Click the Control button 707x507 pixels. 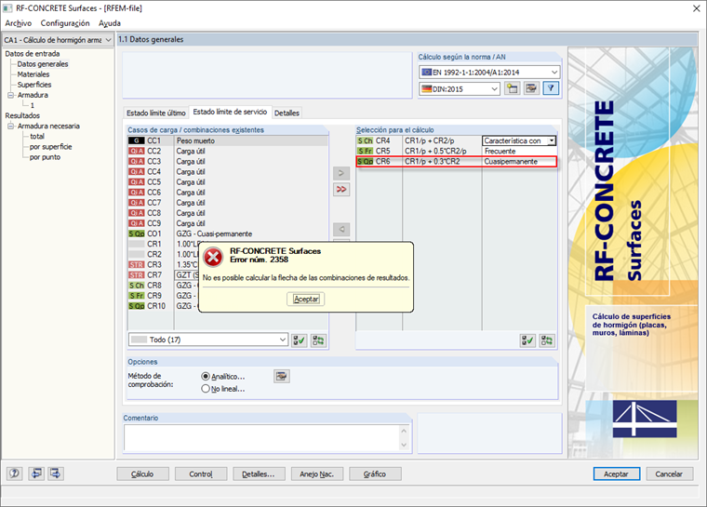click(x=201, y=474)
